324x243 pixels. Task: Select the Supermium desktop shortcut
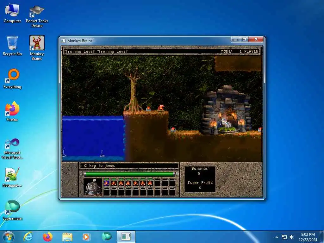pos(12,210)
